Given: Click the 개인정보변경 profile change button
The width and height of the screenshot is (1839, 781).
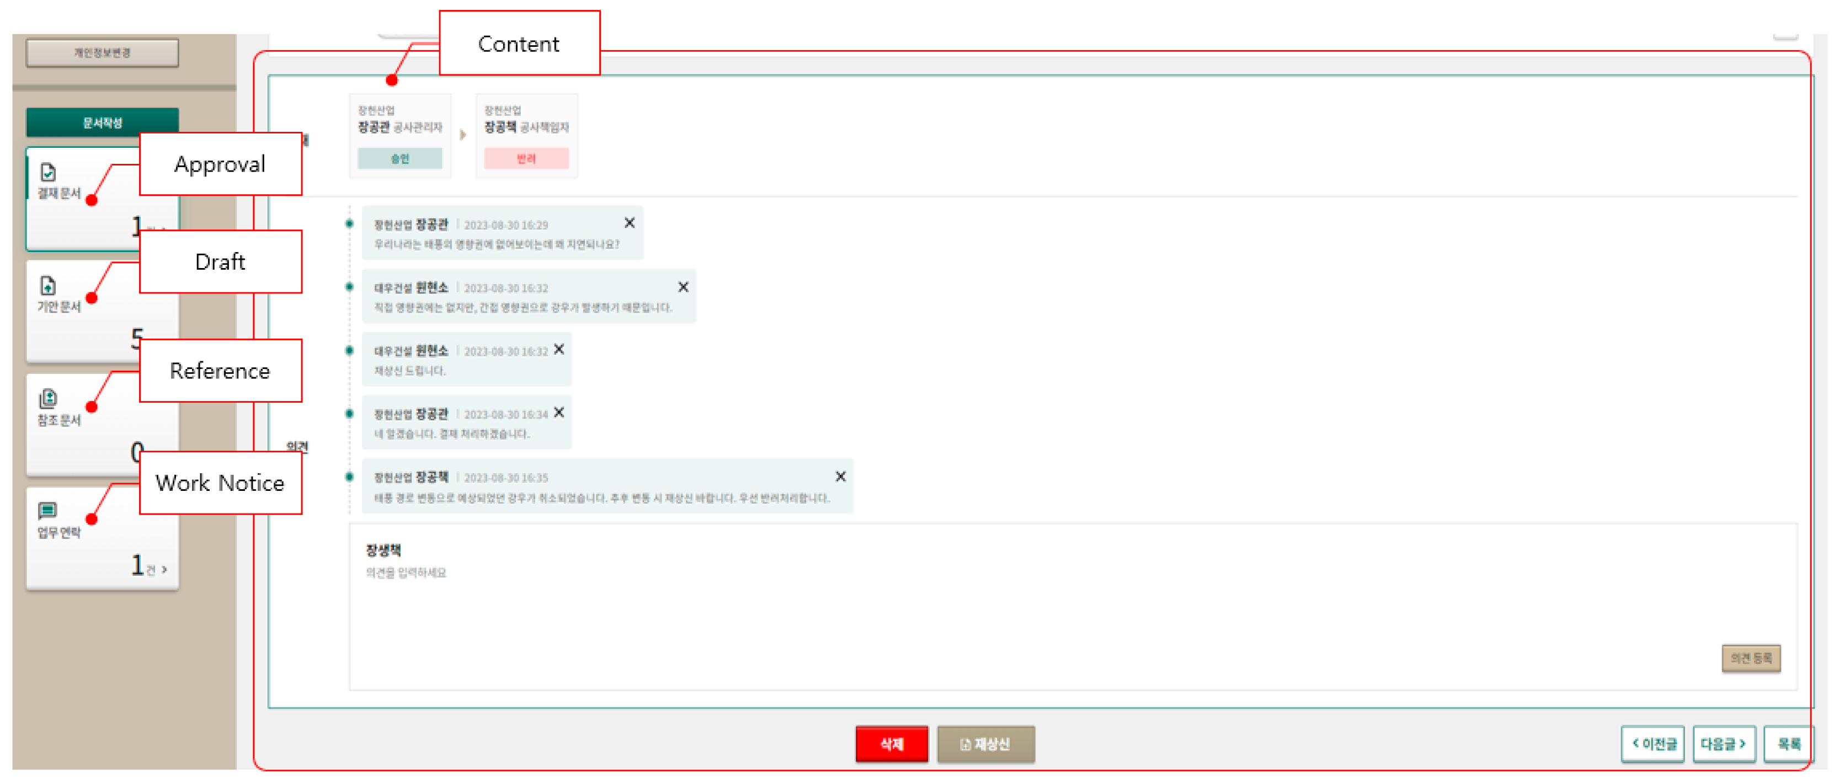Looking at the screenshot, I should point(103,53).
